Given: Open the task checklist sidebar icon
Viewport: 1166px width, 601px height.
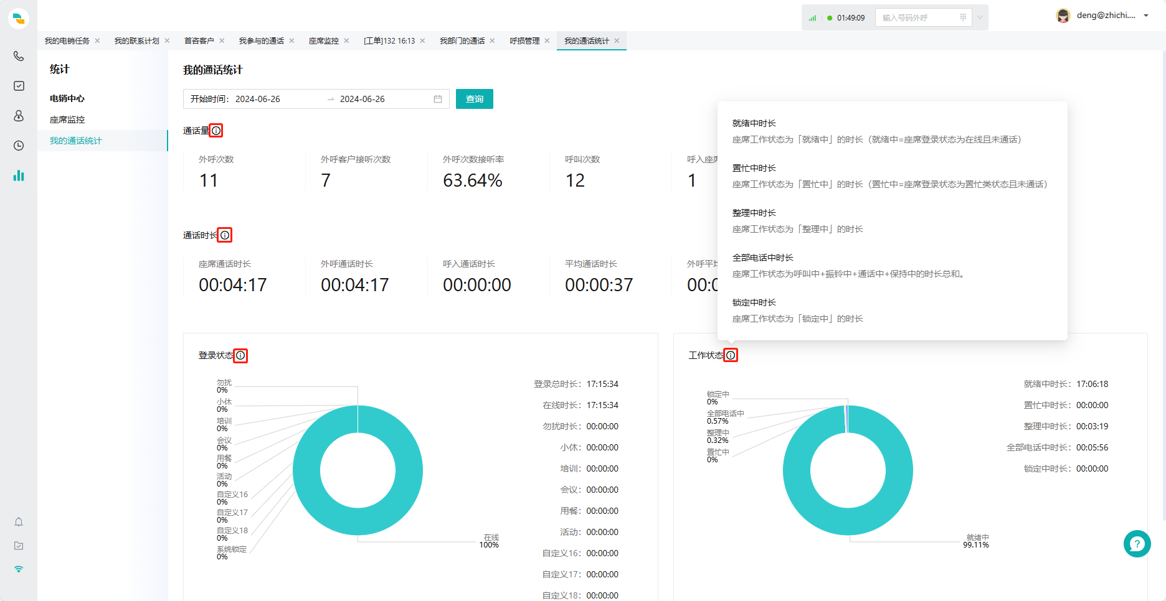Looking at the screenshot, I should click(x=19, y=86).
